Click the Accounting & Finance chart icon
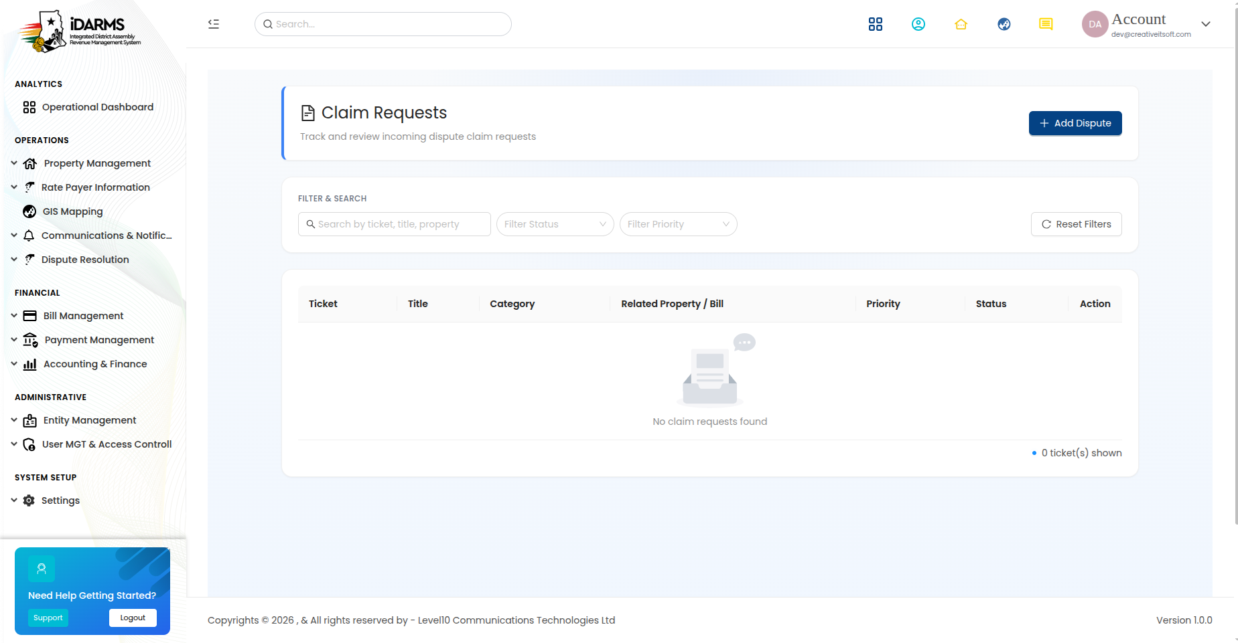This screenshot has height=643, width=1238. click(x=30, y=364)
